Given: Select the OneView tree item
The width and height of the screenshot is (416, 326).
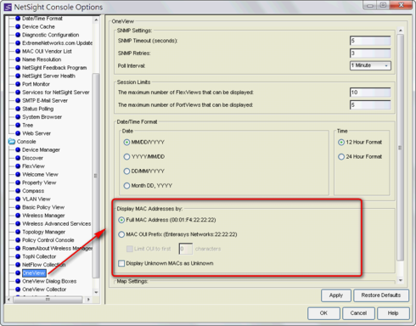Looking at the screenshot, I should pyautogui.click(x=34, y=273).
